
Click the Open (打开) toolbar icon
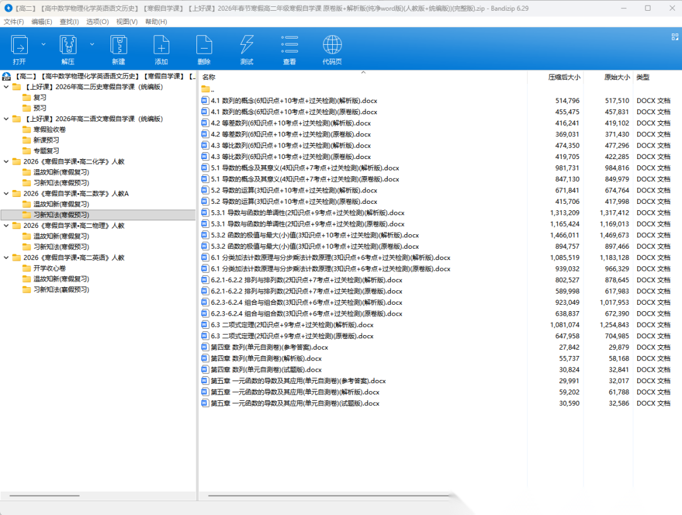(20, 45)
